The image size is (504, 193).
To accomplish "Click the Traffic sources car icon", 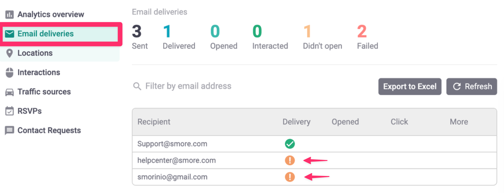I will 10,92.
